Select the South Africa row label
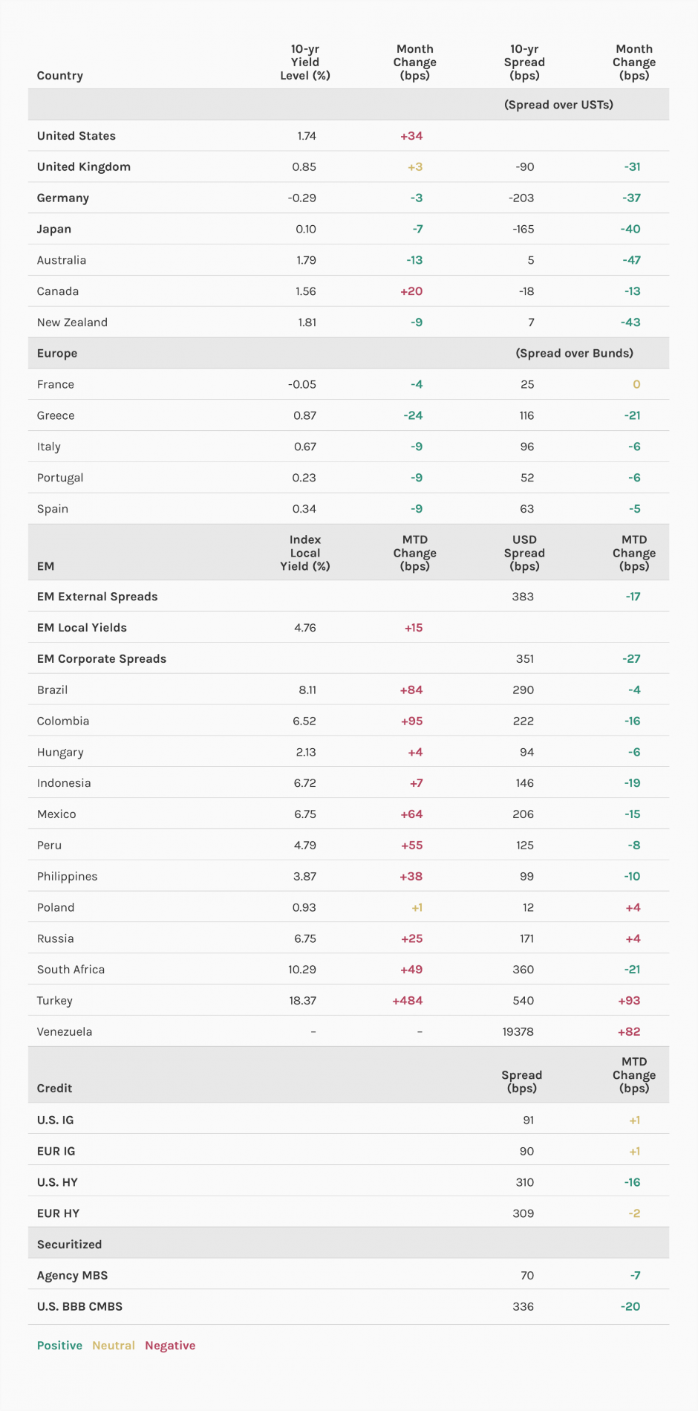The height and width of the screenshot is (1411, 698). (71, 970)
